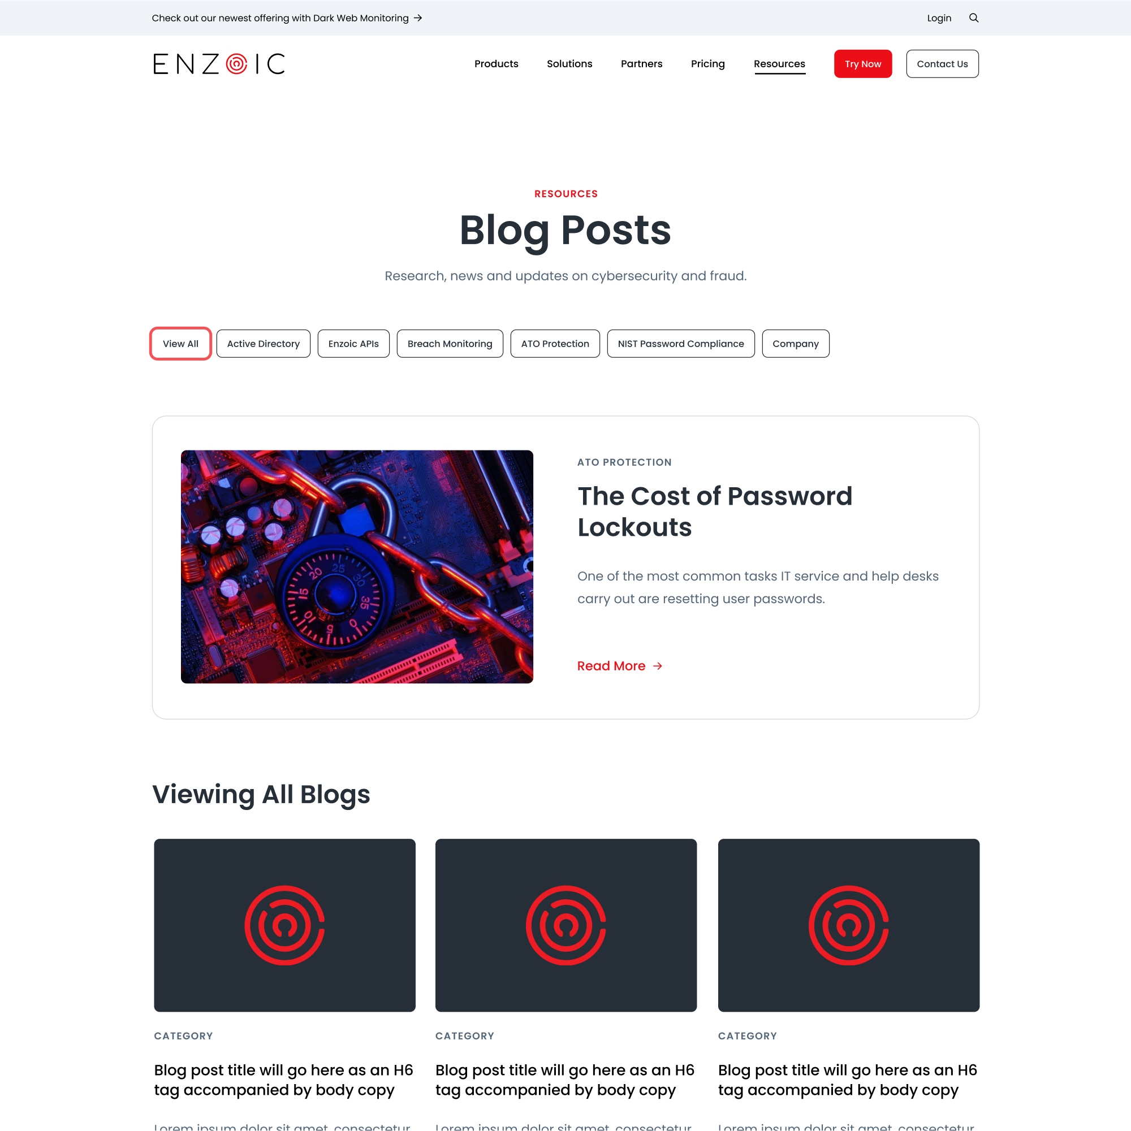
Task: Open the Resources menu item
Action: coord(779,63)
